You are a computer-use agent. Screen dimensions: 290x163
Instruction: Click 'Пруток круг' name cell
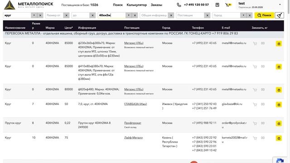(x=13, y=123)
